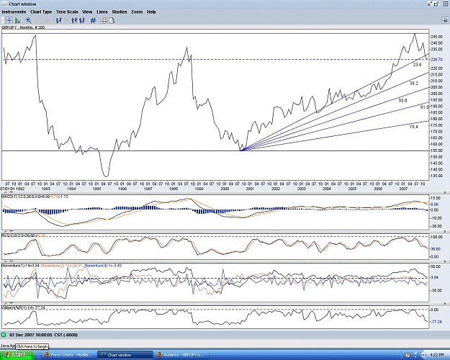The height and width of the screenshot is (360, 450).
Task: Click the system tray clock 4:22 PM
Action: 437,355
